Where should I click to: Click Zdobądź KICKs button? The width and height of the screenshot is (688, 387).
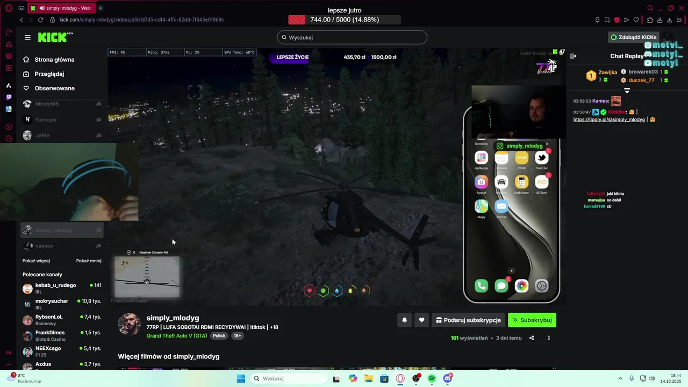(633, 37)
